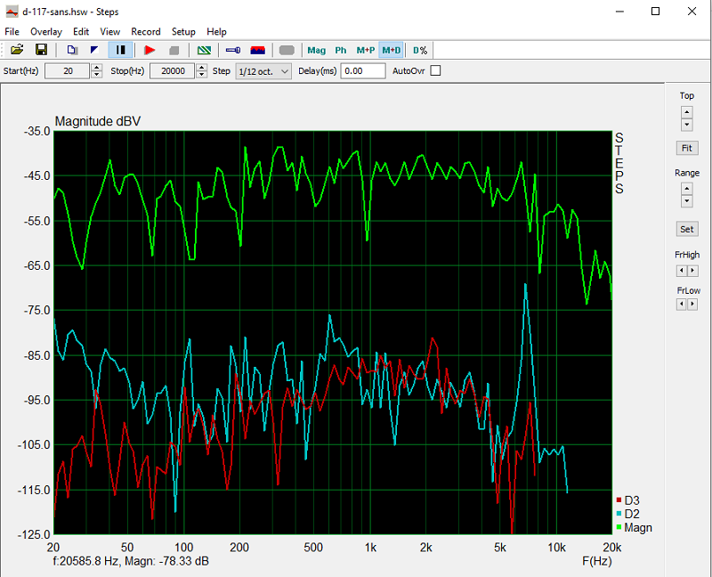The image size is (712, 577).
Task: Increase Stop(Hz) with the up spinner arrow
Action: (202, 68)
